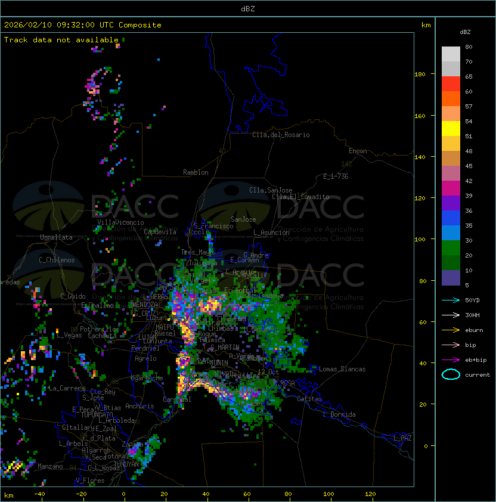Click the '-40' tick on the bottom km axis
Image resolution: width=496 pixels, height=502 pixels.
39,494
